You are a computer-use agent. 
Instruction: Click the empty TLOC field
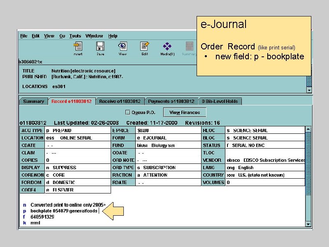coord(265,153)
